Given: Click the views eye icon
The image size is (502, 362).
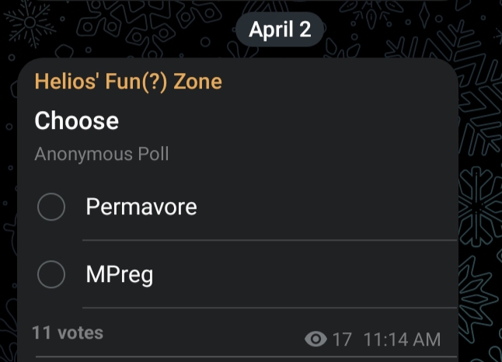Looking at the screenshot, I should (x=315, y=339).
